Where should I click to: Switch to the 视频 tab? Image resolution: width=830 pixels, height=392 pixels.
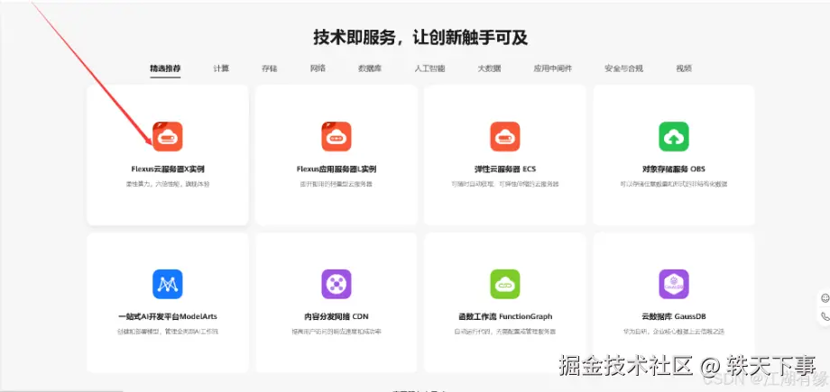(684, 68)
